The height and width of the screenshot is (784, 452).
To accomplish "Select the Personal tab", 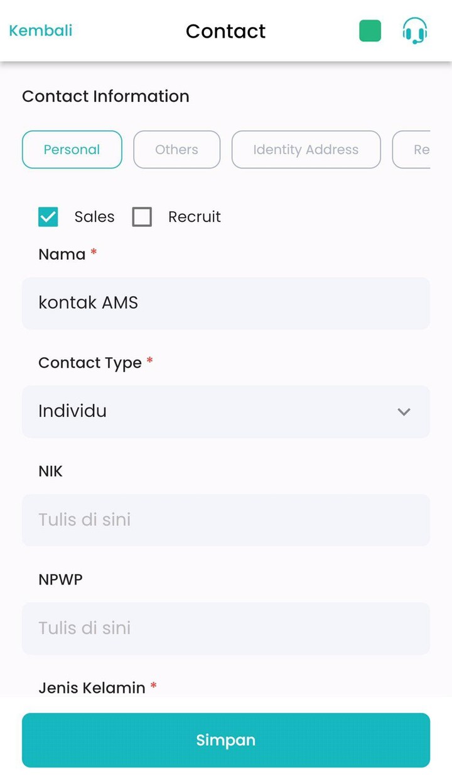I will 72,149.
